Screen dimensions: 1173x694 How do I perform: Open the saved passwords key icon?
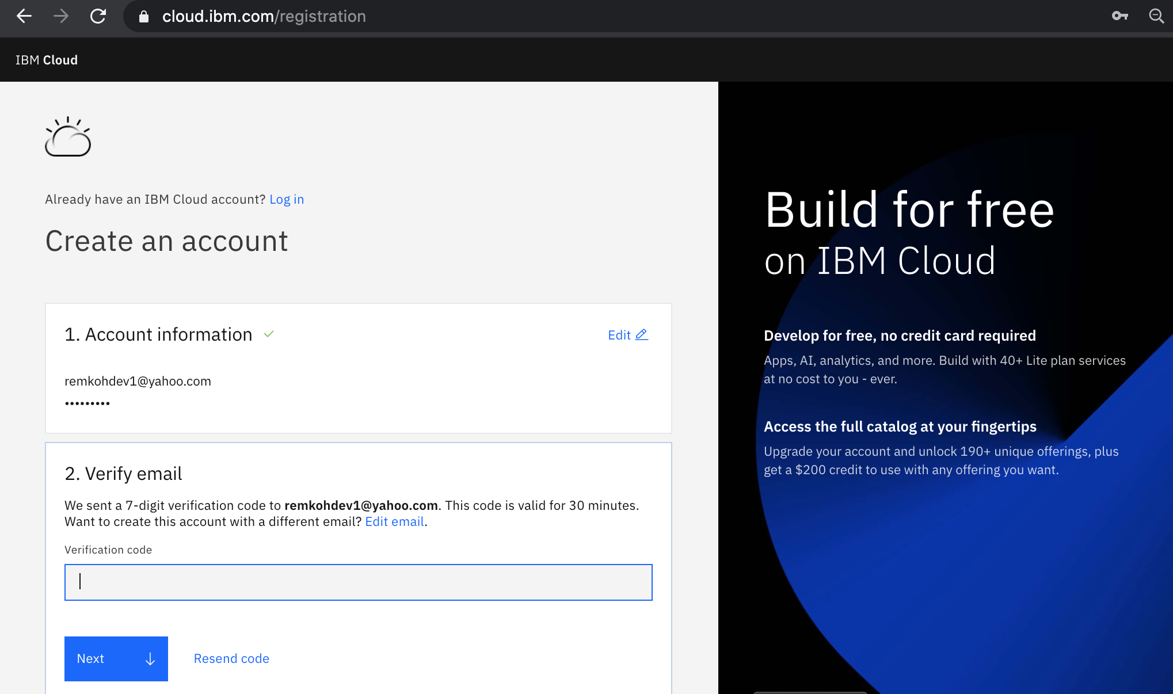pos(1120,16)
